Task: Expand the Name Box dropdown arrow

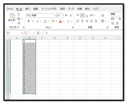Action: [22, 33]
